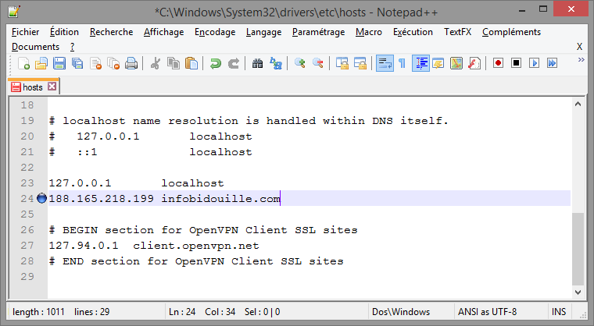Click 'ANSI as UTF-8' encoding in status bar
This screenshot has width=594, height=326.
487,312
